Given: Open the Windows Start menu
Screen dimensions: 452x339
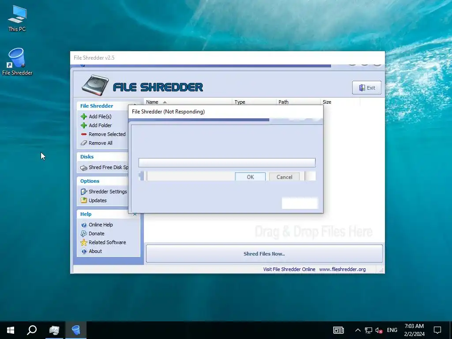Looking at the screenshot, I should 11,330.
